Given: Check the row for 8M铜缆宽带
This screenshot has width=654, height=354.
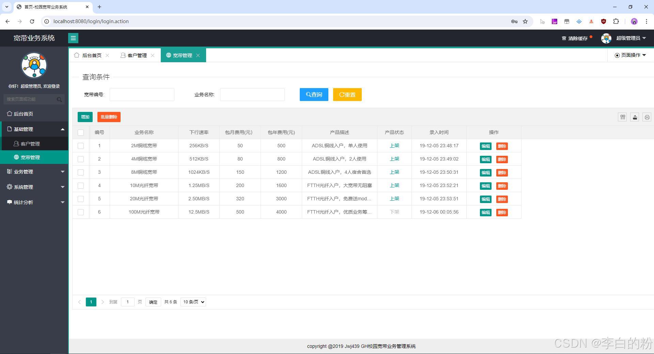Looking at the screenshot, I should point(81,172).
